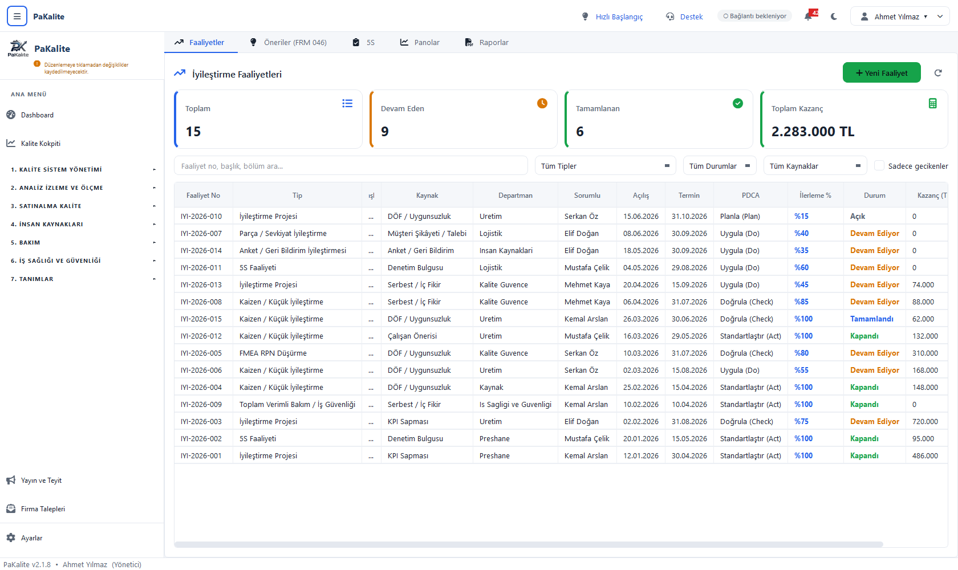Click the calculator icon in Toplam Kazanç card
This screenshot has width=958, height=570.
(x=933, y=103)
